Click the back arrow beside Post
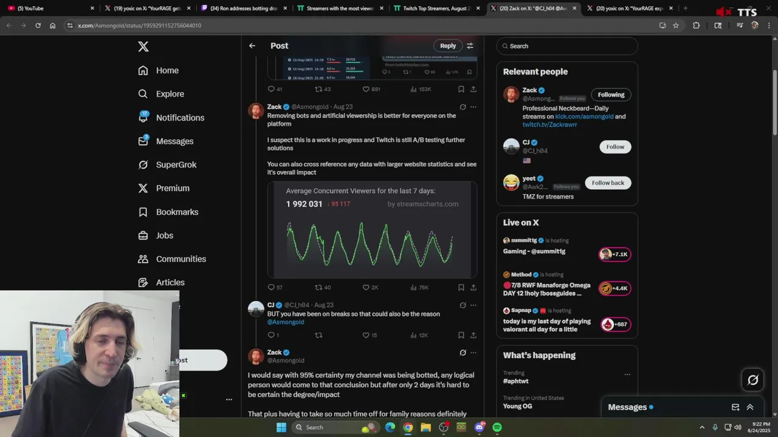The width and height of the screenshot is (778, 437). [x=252, y=46]
